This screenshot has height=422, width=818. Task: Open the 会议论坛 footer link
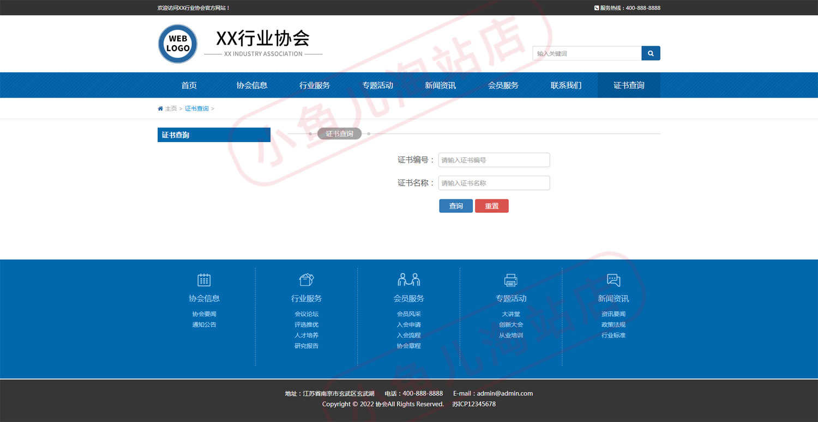306,314
